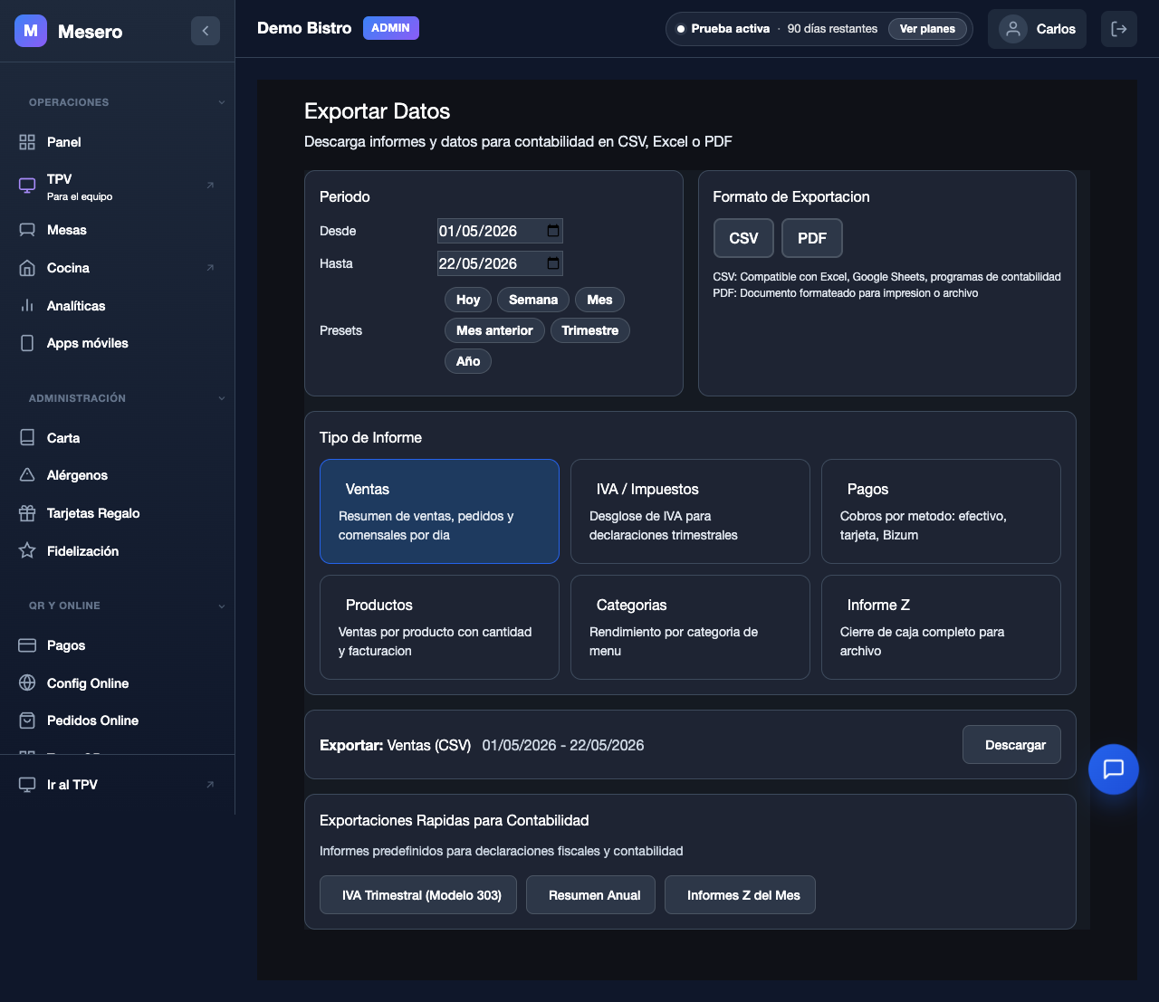Collapse the Administración section
The width and height of the screenshot is (1159, 1002).
pyautogui.click(x=222, y=398)
